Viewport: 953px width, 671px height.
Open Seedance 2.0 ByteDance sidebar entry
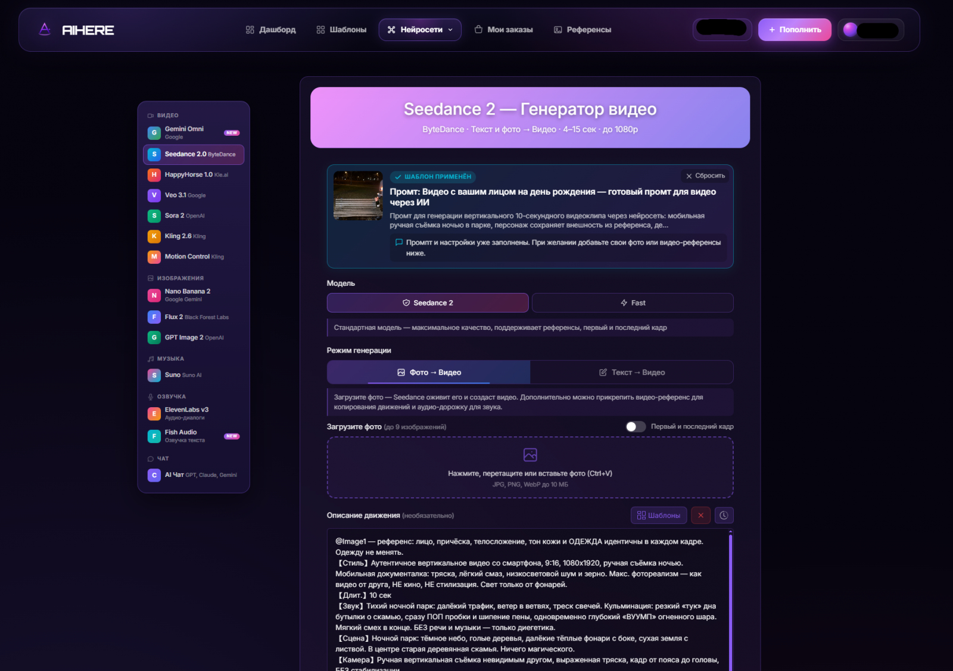(194, 154)
